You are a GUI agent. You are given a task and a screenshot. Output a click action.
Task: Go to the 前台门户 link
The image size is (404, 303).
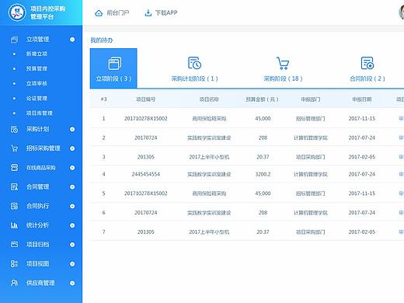click(x=118, y=12)
